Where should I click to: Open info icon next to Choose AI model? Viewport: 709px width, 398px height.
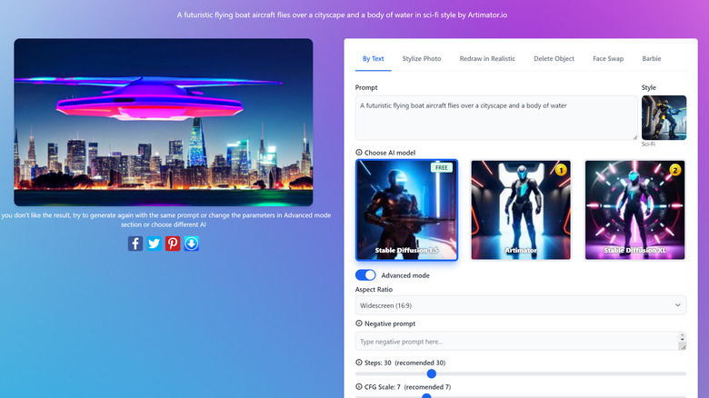358,153
